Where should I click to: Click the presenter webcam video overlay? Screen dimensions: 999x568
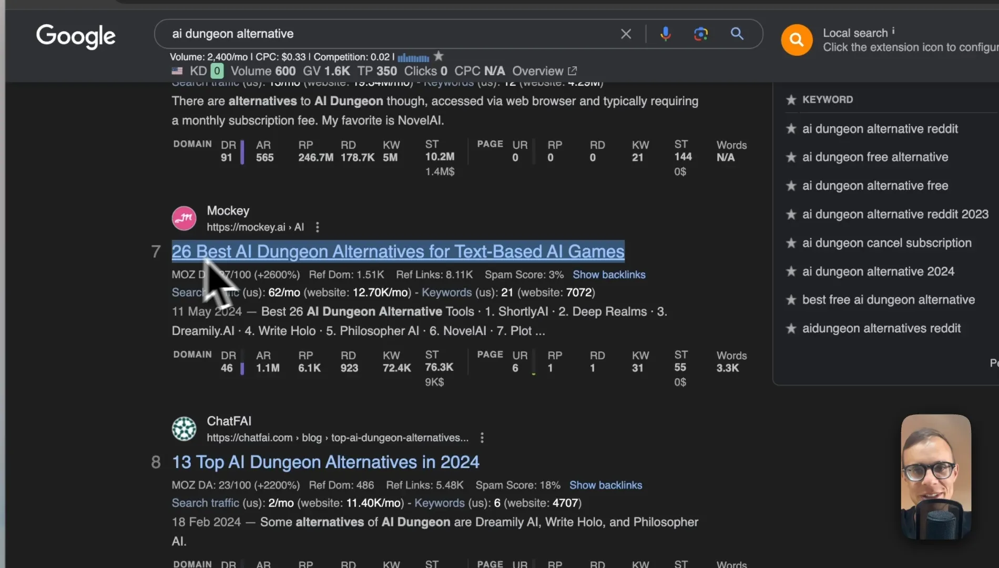935,476
